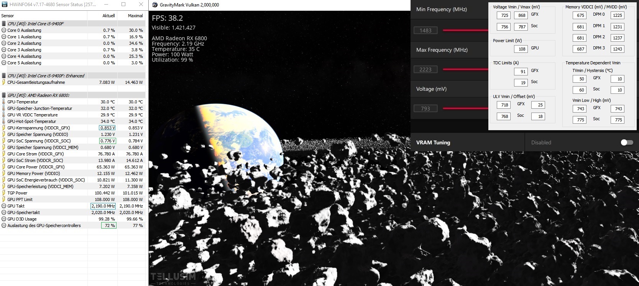Select the GPU-Kernspannung current value 0.853 V
Viewport: 639px width, 286px height.
[x=107, y=128]
